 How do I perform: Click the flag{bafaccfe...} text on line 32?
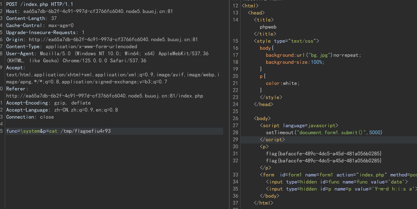coord(324,160)
